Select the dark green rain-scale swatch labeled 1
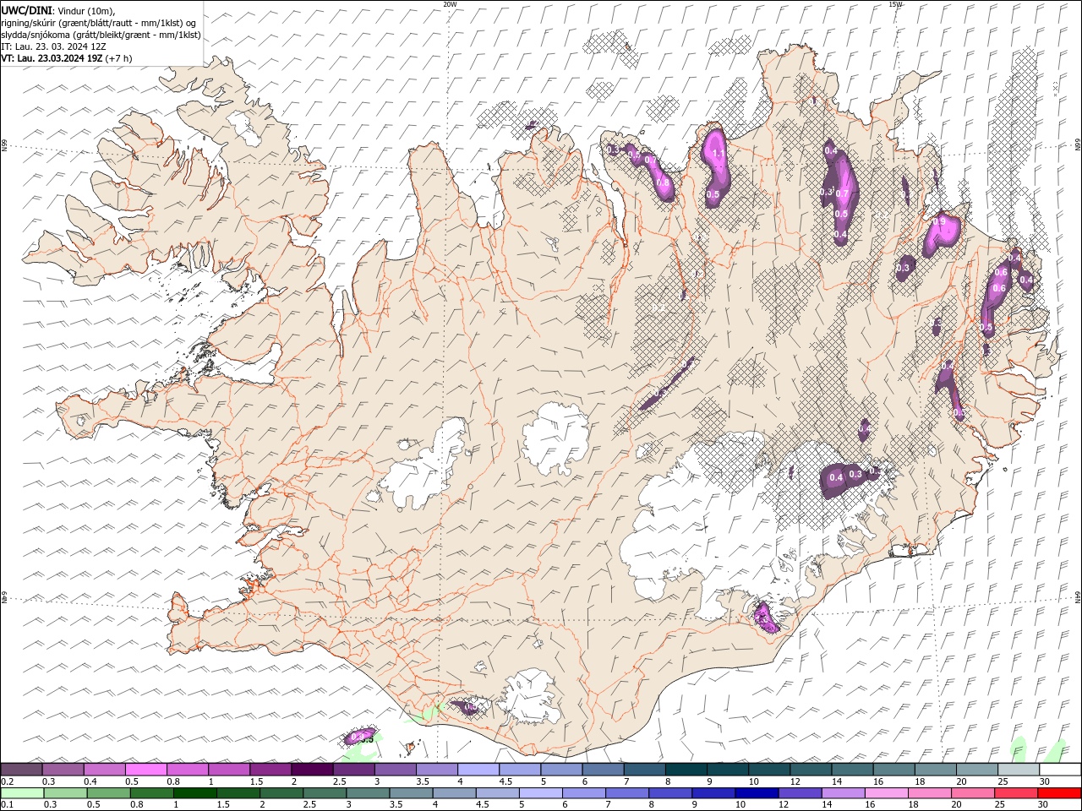1082x811 pixels. point(194,793)
